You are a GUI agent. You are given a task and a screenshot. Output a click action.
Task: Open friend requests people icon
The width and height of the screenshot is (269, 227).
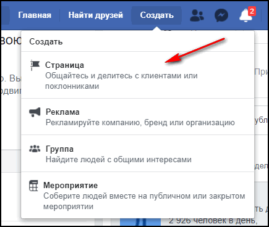click(x=197, y=15)
